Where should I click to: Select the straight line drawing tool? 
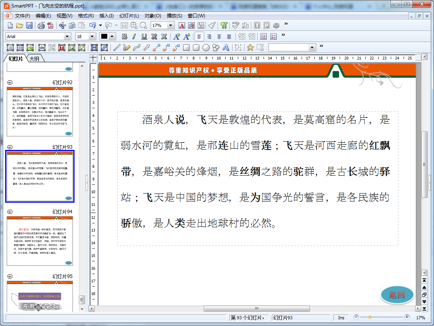[x=117, y=48]
